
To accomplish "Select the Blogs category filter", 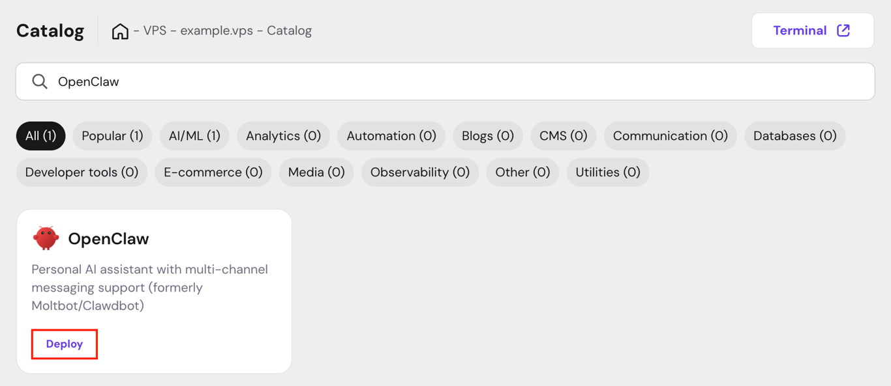I will [x=488, y=135].
